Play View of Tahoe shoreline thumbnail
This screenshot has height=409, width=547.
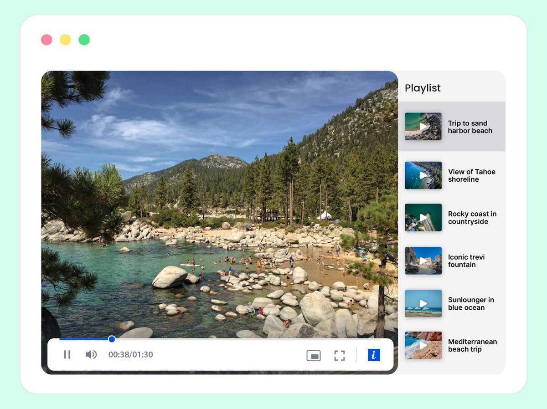[423, 175]
